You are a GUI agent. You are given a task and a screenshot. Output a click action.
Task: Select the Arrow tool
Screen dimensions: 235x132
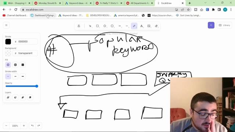pos(119,26)
